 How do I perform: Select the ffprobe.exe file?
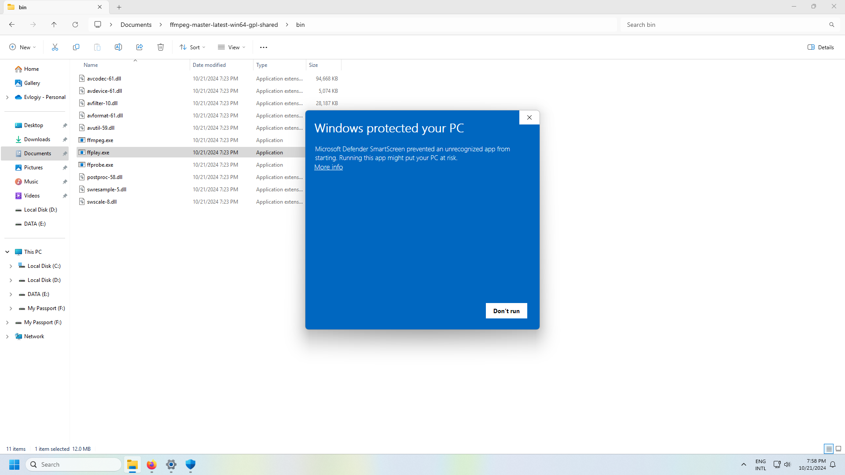pos(100,165)
